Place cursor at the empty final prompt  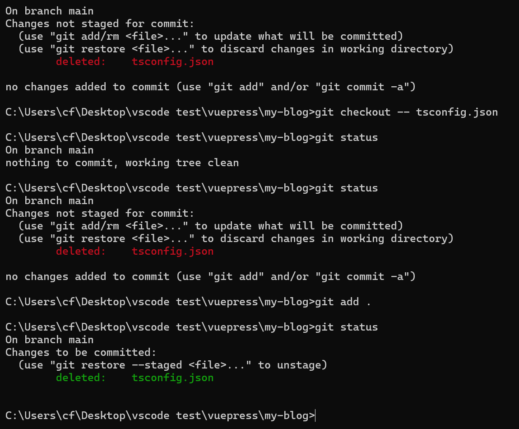[x=315, y=415]
